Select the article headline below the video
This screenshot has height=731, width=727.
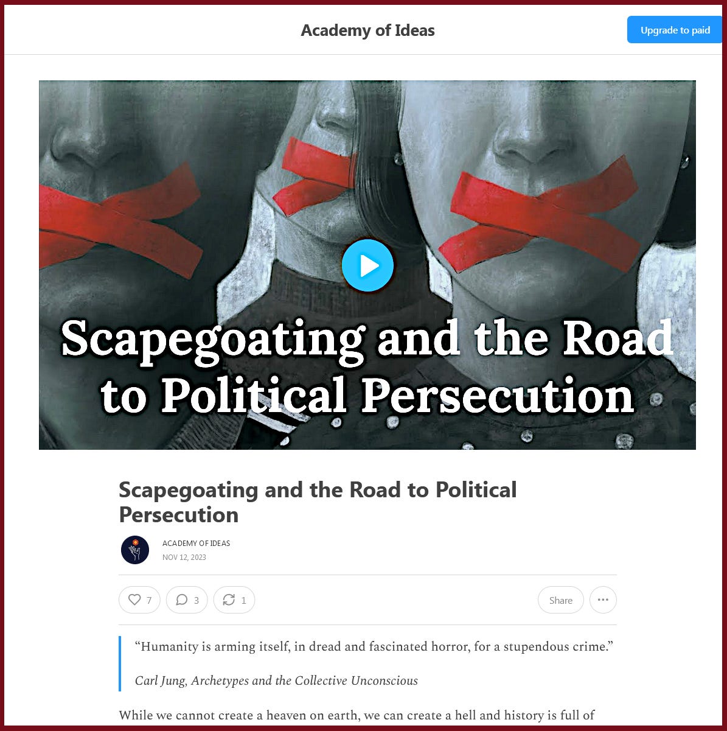[318, 502]
